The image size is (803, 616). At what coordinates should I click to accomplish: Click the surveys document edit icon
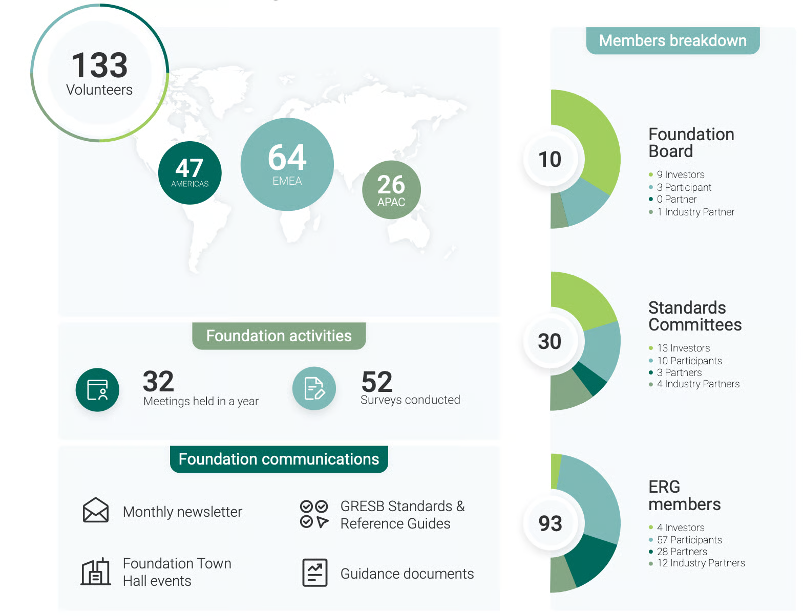(x=314, y=388)
